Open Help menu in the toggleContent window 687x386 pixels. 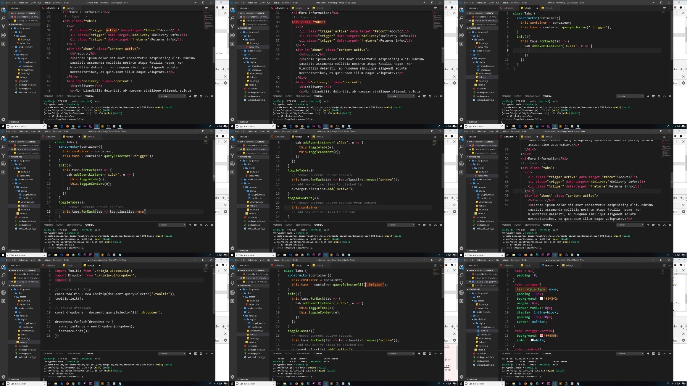[x=296, y=131]
